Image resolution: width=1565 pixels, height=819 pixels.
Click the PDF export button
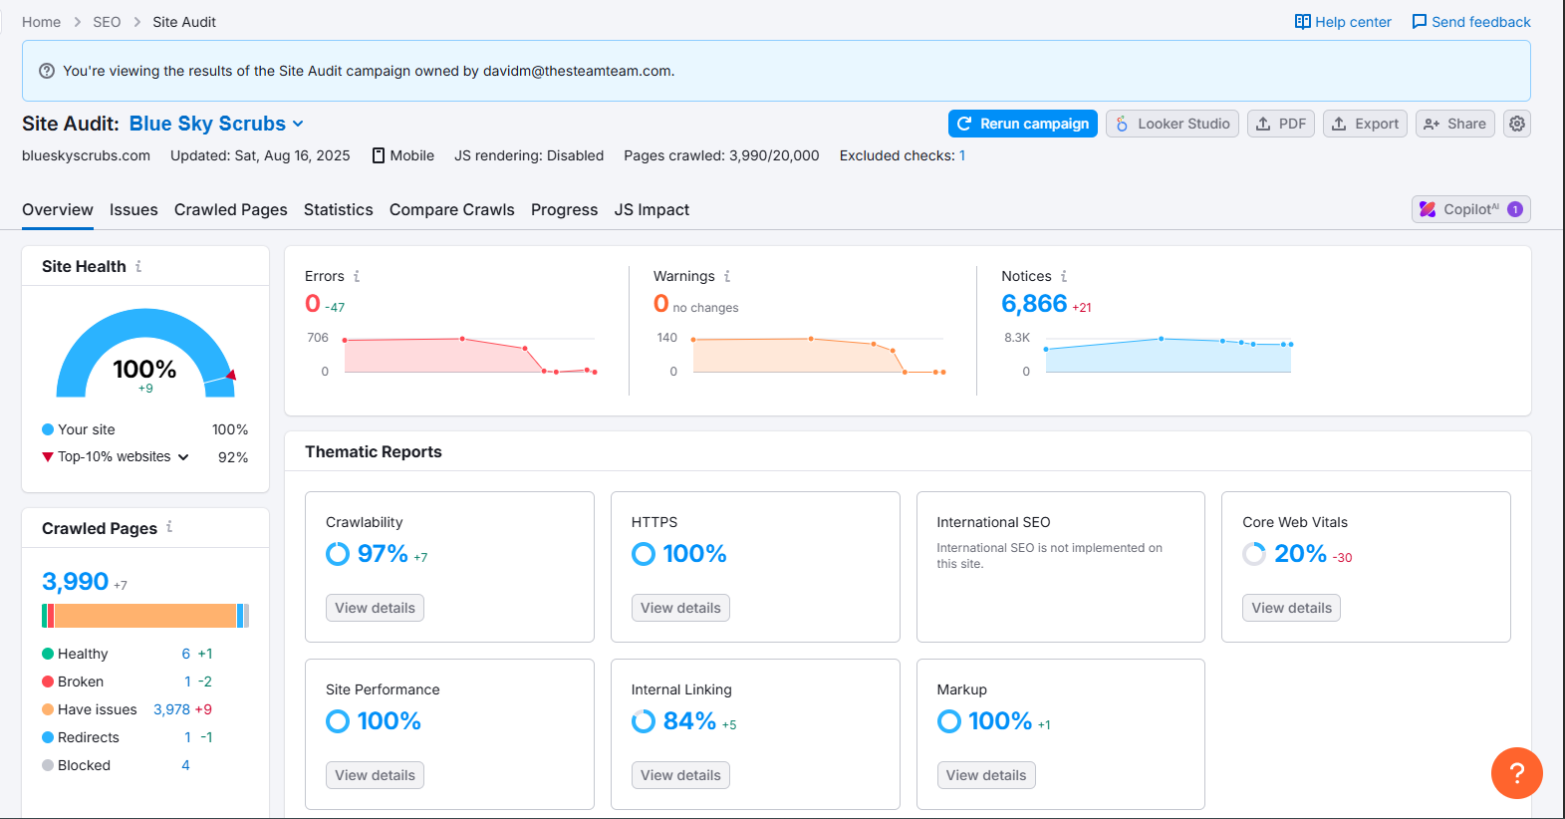1281,124
